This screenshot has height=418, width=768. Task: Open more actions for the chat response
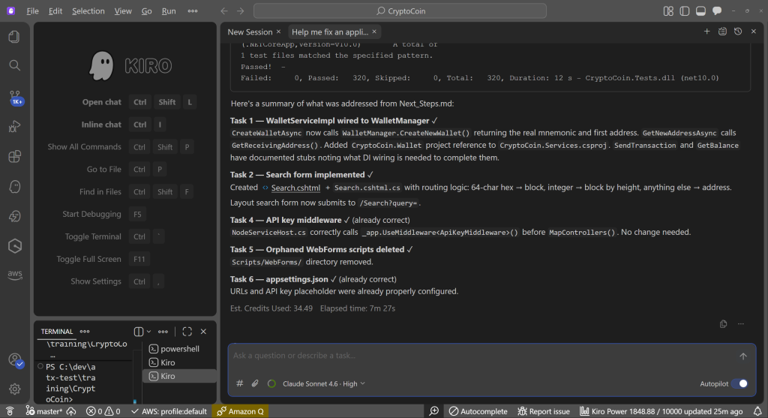(740, 324)
